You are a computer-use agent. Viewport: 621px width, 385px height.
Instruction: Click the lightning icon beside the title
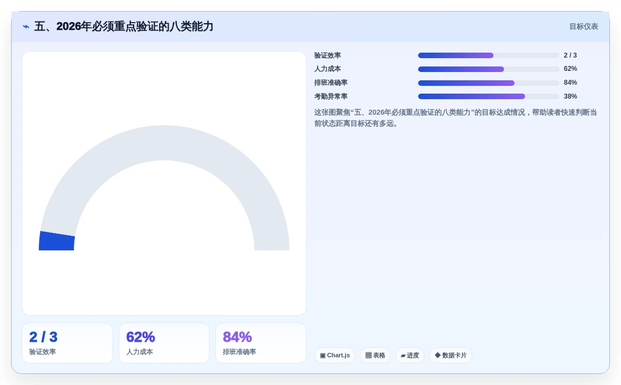(26, 27)
